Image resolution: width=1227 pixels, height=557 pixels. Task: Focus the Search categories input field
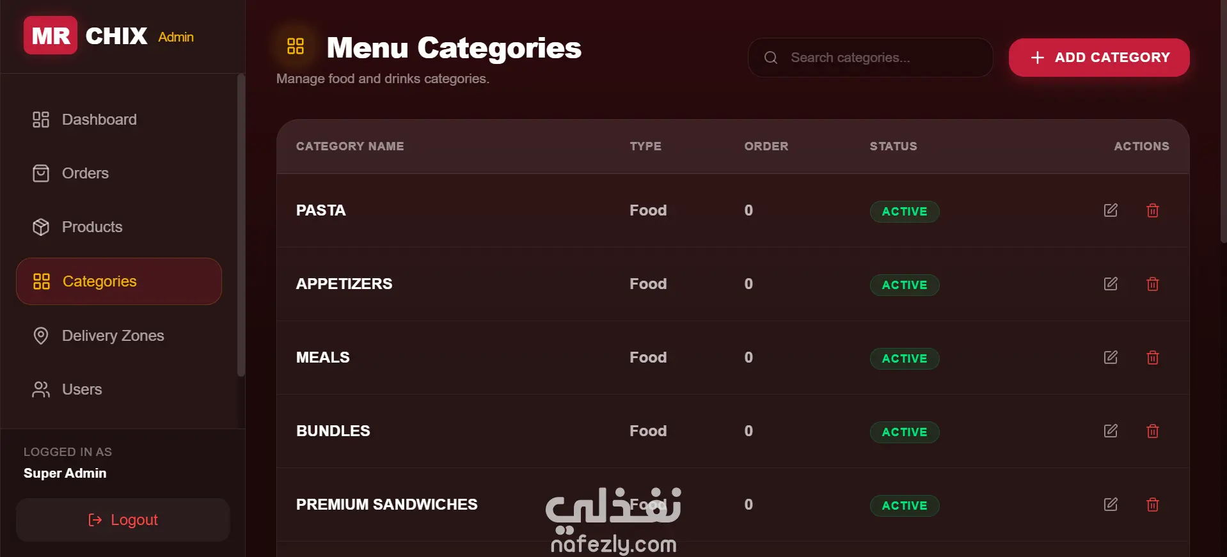[870, 58]
